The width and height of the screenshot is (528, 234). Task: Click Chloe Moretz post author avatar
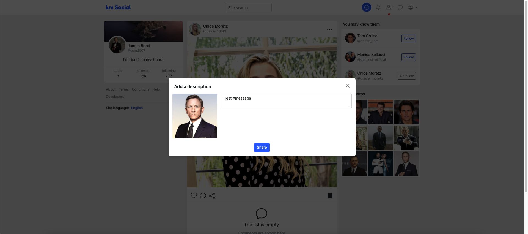195,29
